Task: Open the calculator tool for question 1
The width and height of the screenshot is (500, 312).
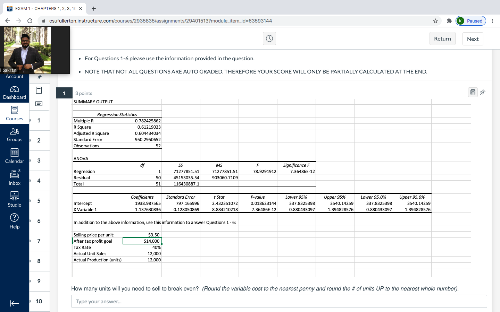Action: [x=473, y=92]
